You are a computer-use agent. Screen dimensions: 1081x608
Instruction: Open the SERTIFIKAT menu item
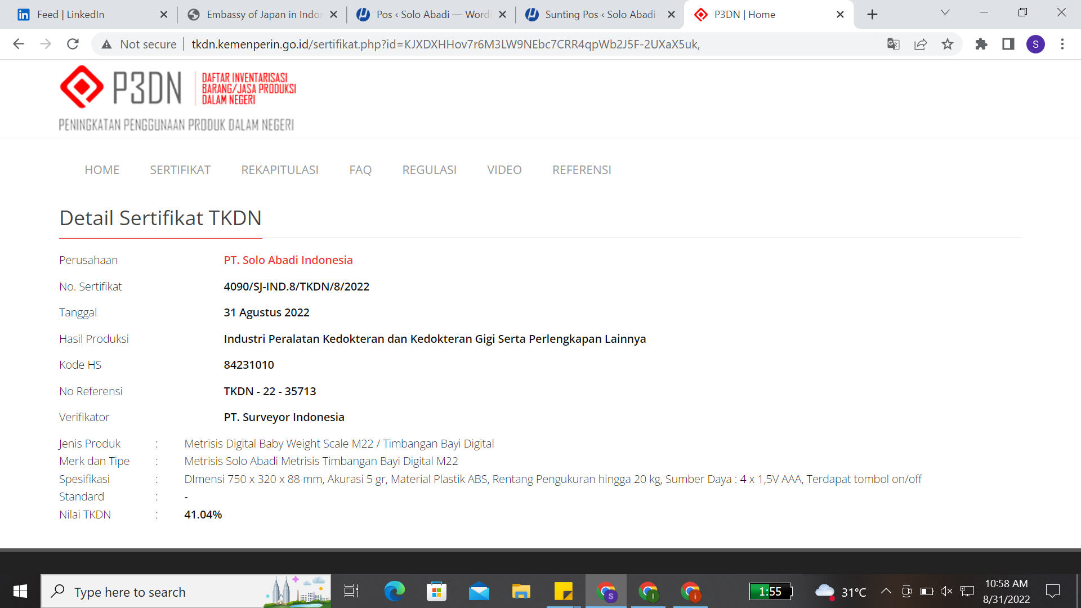[x=180, y=169]
